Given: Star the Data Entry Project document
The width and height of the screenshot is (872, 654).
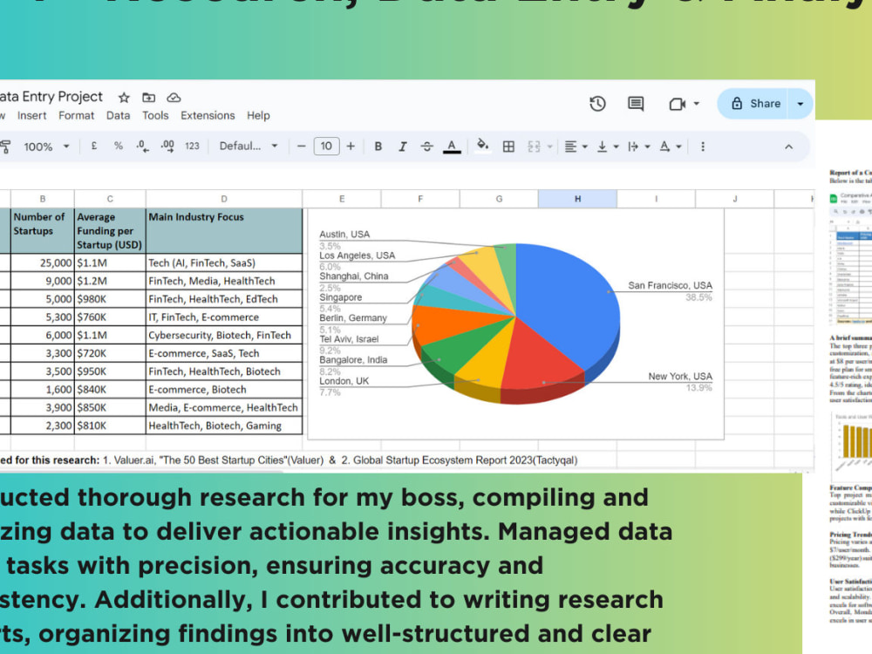Looking at the screenshot, I should click(124, 98).
